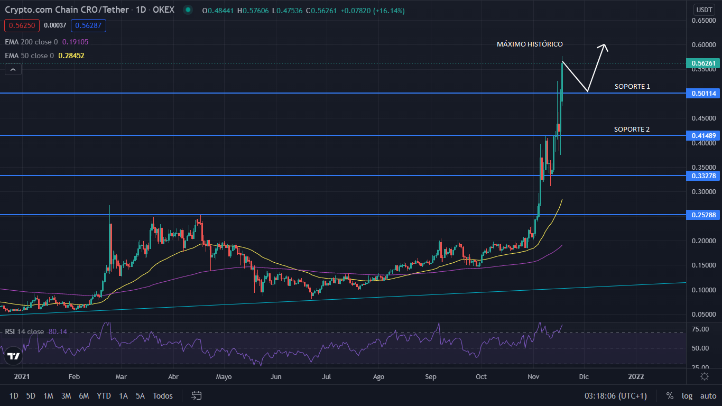Viewport: 722px width, 406px height.
Task: Click the green market status indicator
Action: (x=187, y=10)
